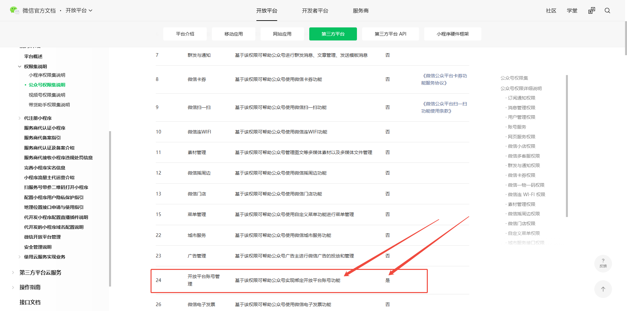Select the 移动应用 tab
The image size is (627, 311).
tap(234, 34)
